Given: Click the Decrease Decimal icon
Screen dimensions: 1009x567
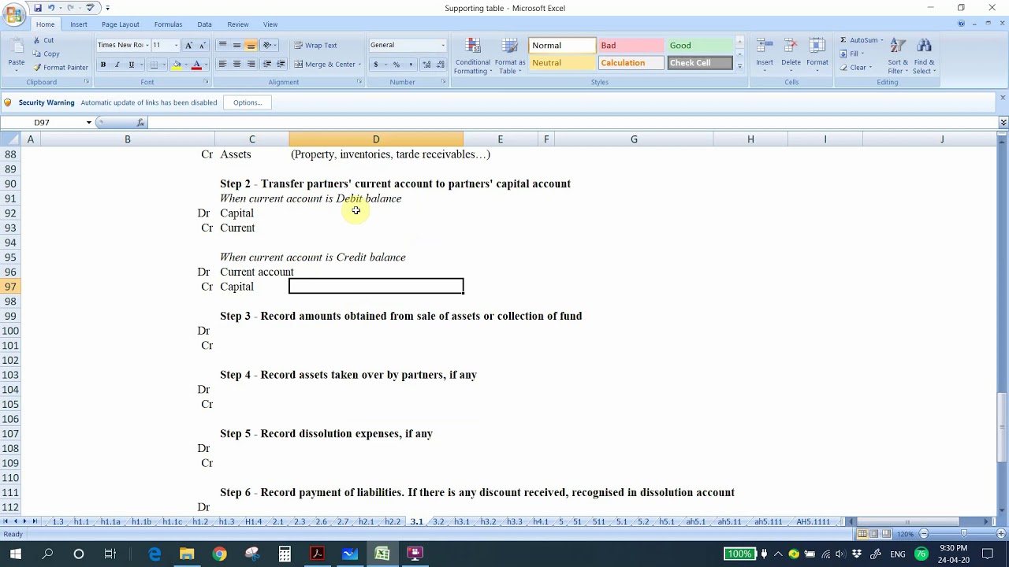Looking at the screenshot, I should (x=439, y=65).
